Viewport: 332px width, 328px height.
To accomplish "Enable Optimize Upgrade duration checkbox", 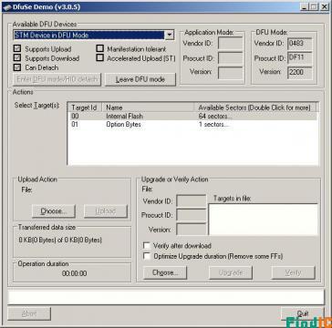I will (147, 256).
